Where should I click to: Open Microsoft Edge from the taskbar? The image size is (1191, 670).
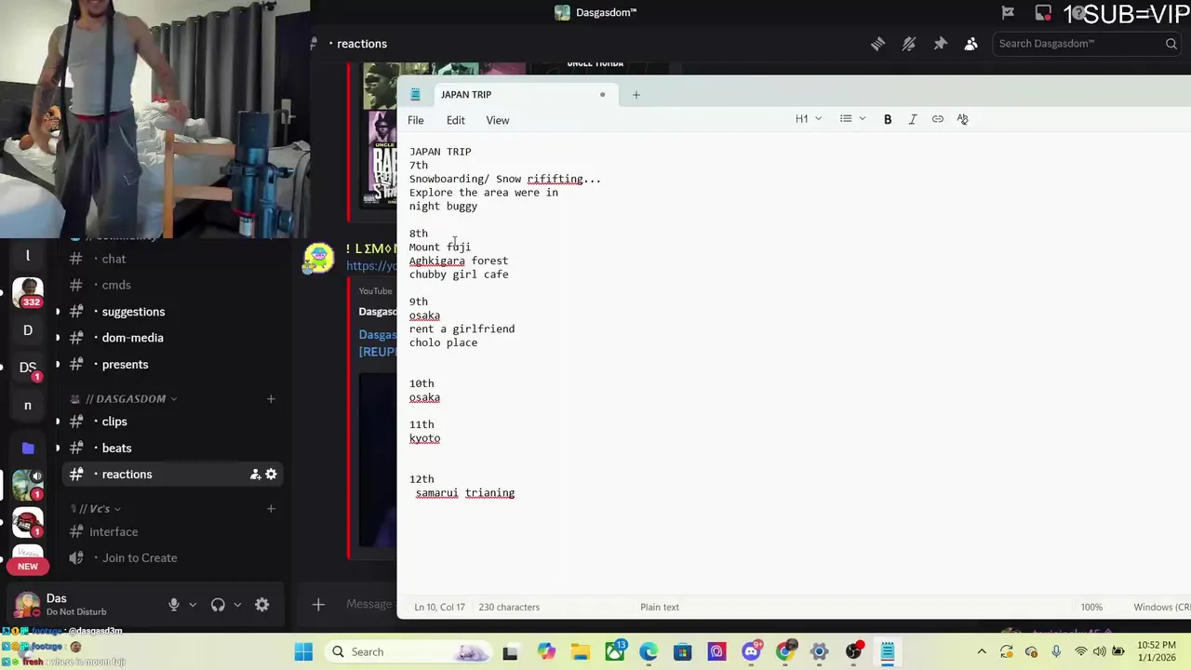(x=649, y=652)
